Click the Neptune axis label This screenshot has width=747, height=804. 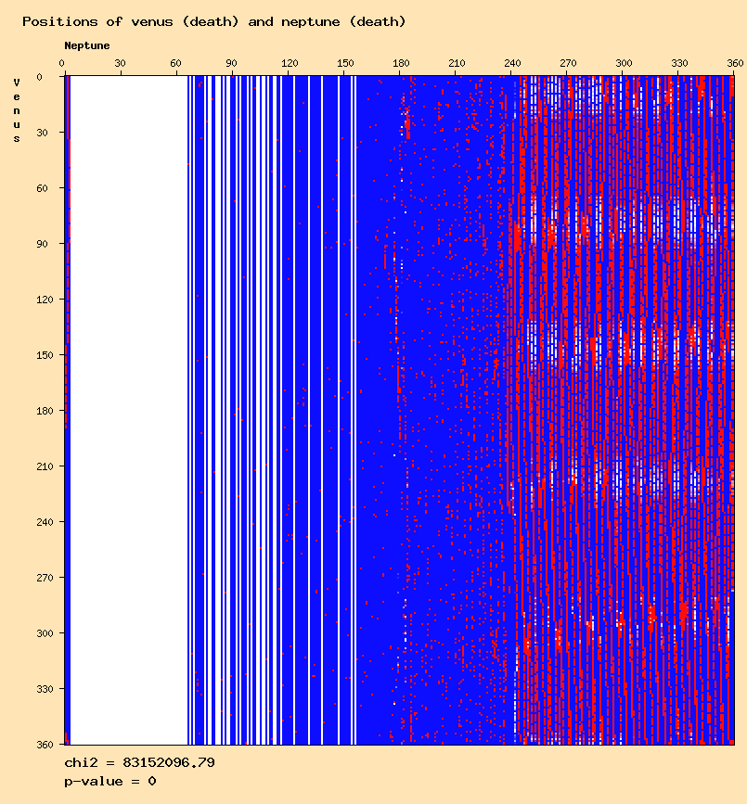point(86,45)
